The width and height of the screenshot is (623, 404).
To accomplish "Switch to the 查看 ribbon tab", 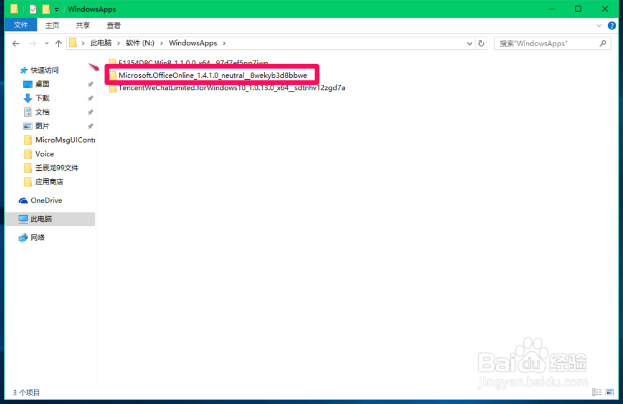I will (113, 25).
